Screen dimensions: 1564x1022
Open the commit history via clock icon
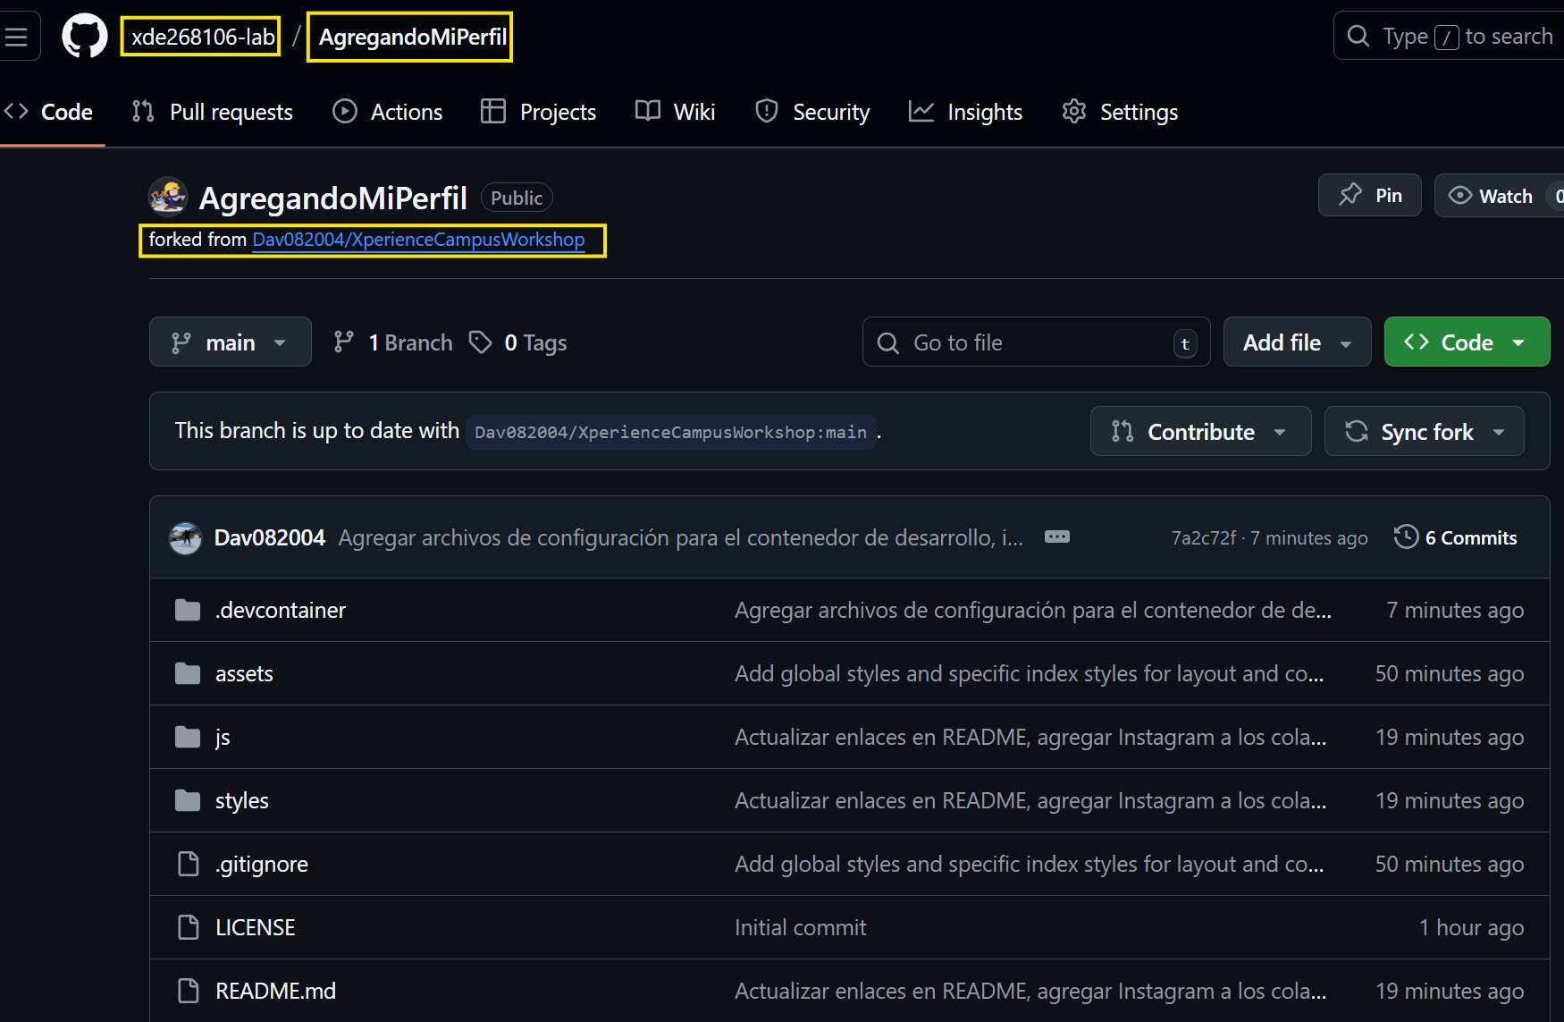[1406, 536]
